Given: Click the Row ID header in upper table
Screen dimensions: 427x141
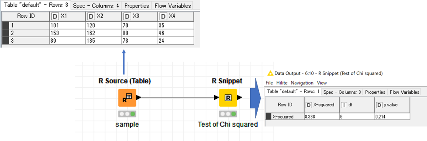Looking at the screenshot, I should tap(26, 16).
